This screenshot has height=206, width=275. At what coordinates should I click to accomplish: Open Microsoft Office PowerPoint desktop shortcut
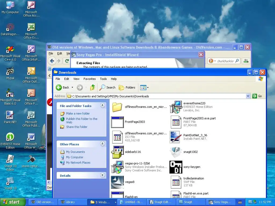31,97
